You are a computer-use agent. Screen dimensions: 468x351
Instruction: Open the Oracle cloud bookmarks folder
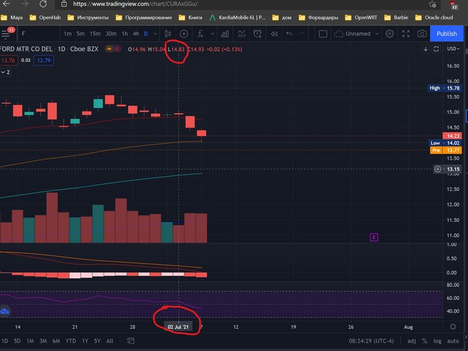(435, 17)
